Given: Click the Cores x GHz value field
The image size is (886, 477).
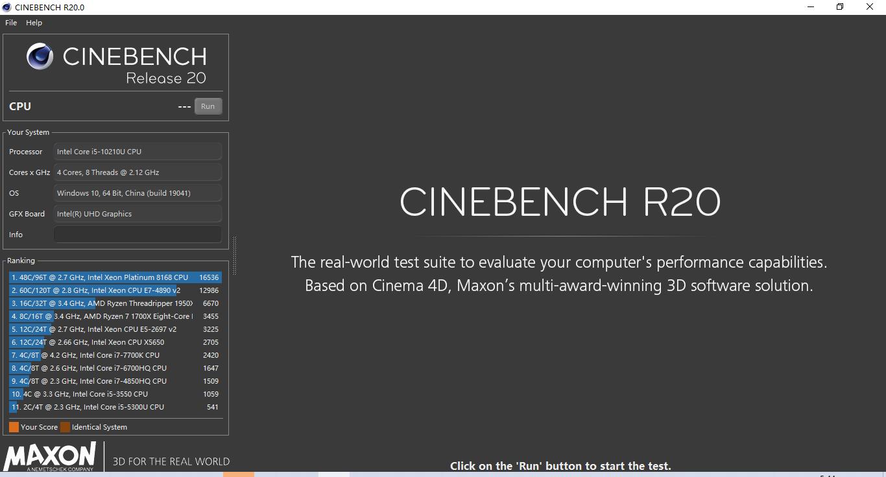Looking at the screenshot, I should pyautogui.click(x=138, y=172).
